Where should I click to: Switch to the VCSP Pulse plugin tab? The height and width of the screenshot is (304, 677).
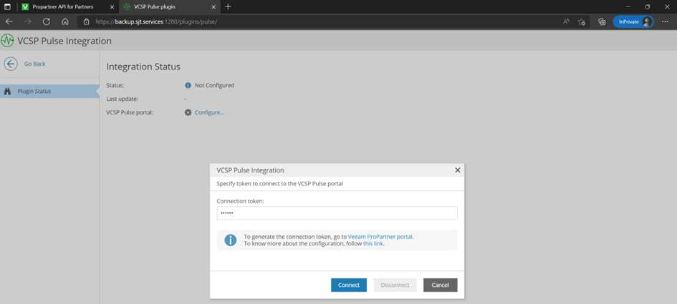pyautogui.click(x=168, y=7)
